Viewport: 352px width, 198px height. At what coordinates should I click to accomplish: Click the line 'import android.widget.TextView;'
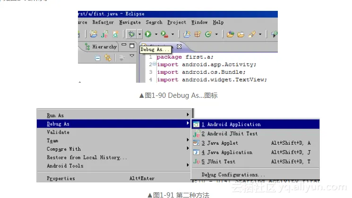pyautogui.click(x=212, y=80)
